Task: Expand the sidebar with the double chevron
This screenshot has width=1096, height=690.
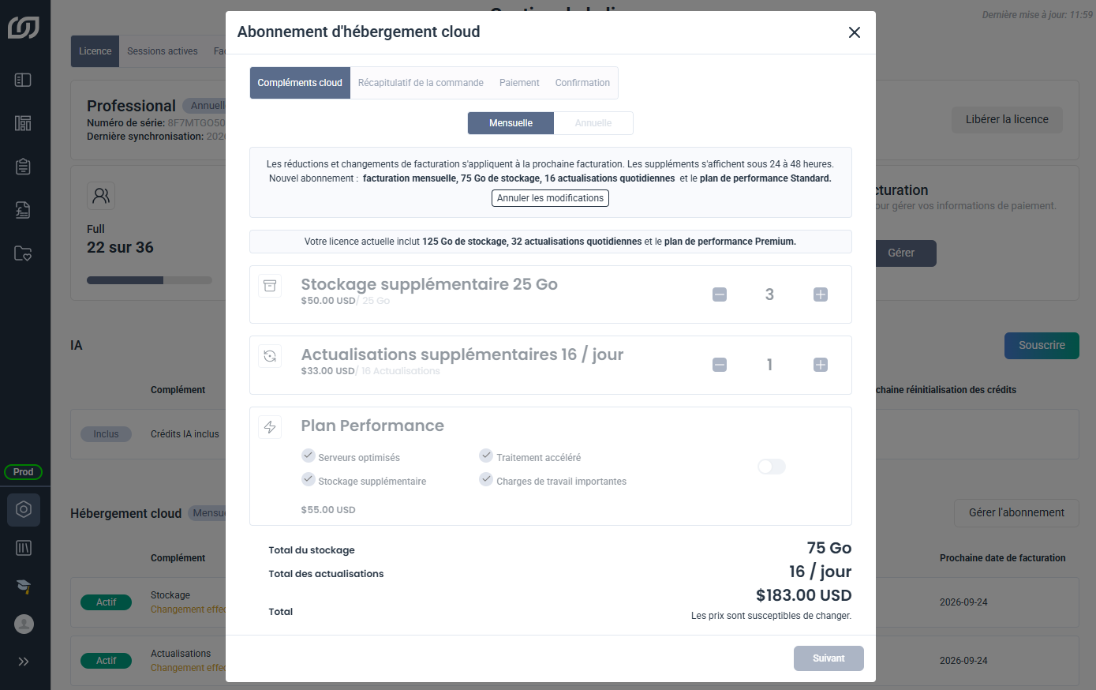Action: [x=24, y=662]
